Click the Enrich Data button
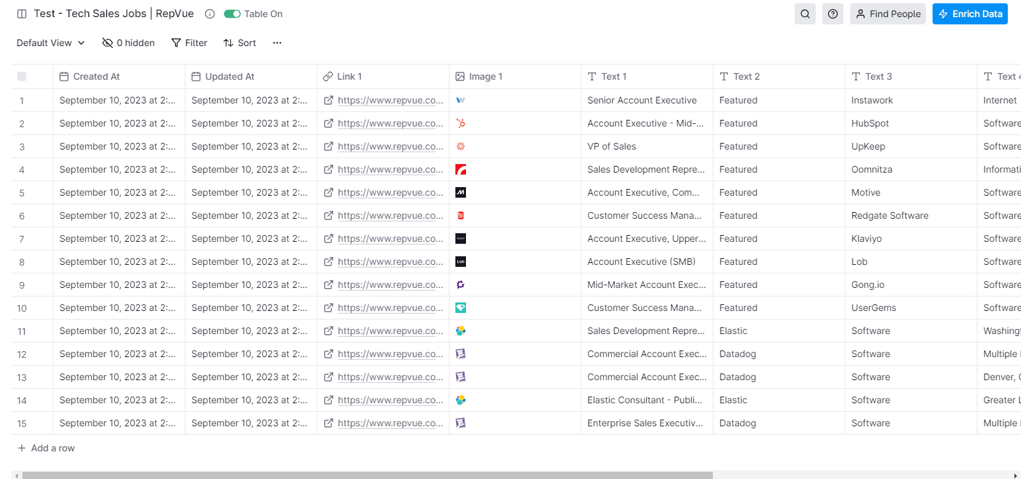Viewport: 1021px width, 479px height. tap(970, 14)
